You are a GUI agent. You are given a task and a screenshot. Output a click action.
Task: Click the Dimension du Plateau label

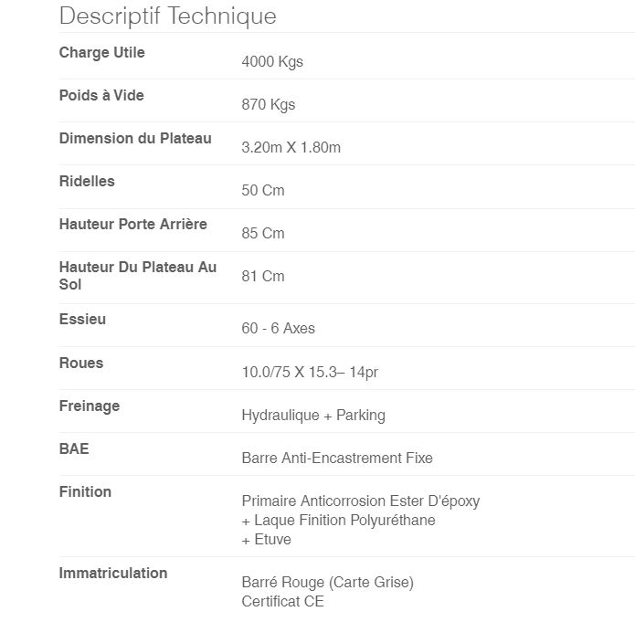135,138
